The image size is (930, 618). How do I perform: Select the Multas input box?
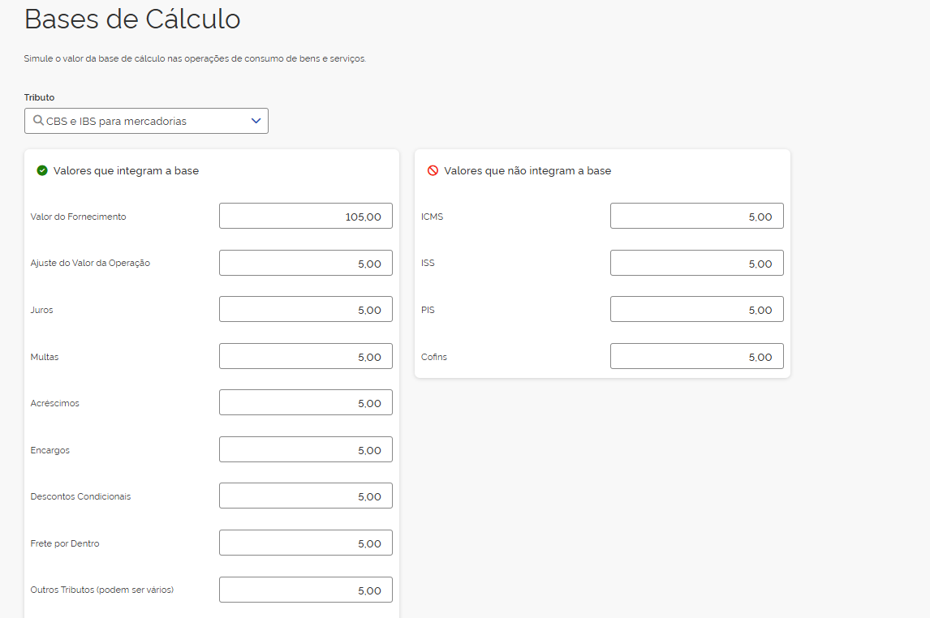(305, 356)
